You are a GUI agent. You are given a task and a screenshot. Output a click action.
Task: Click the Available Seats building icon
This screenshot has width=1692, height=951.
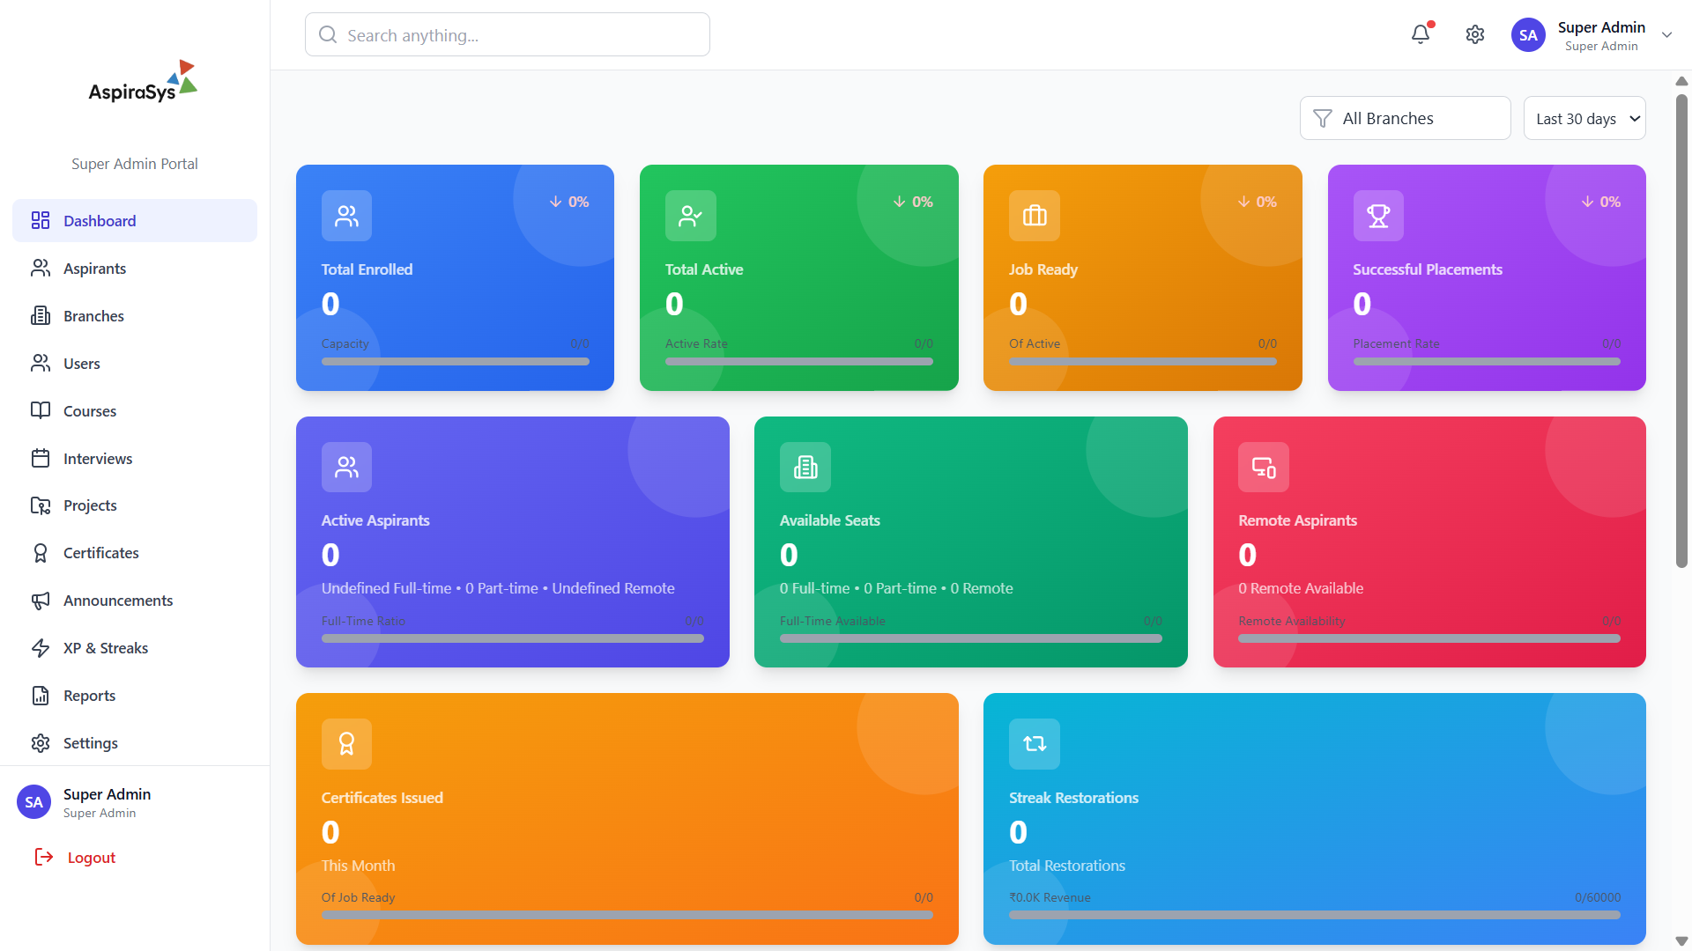(805, 467)
